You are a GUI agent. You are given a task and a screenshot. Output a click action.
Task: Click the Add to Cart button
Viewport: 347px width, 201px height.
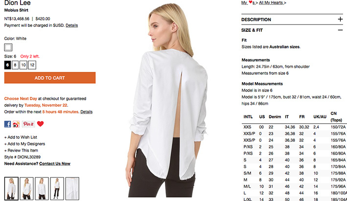pyautogui.click(x=50, y=78)
